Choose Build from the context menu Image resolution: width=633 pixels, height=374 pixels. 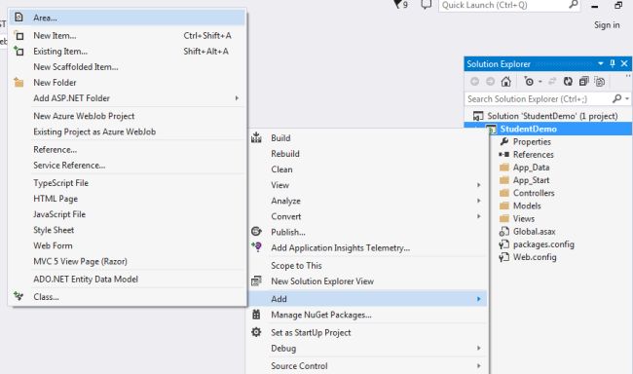tap(367, 138)
